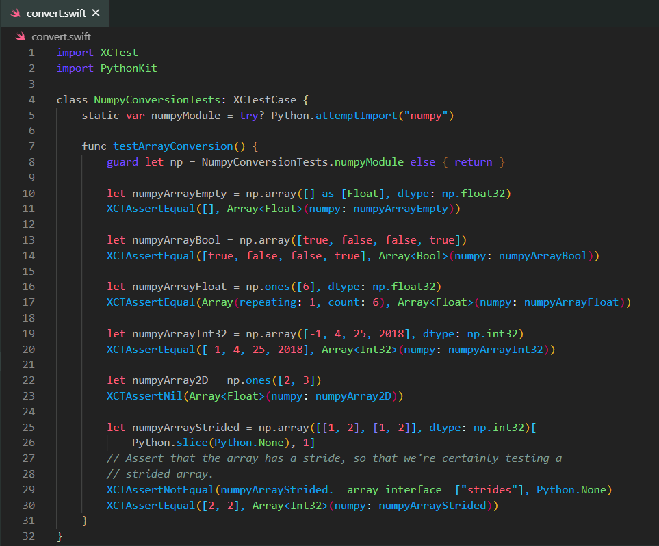Close the convert.swift tab
The image size is (659, 546).
[x=96, y=13]
